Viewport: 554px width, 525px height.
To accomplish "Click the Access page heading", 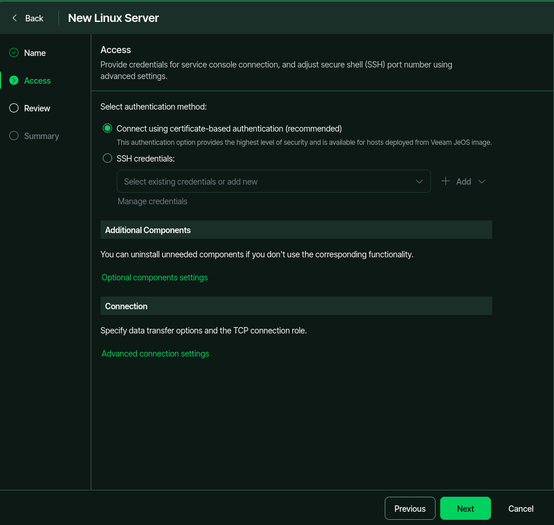I will pyautogui.click(x=116, y=50).
